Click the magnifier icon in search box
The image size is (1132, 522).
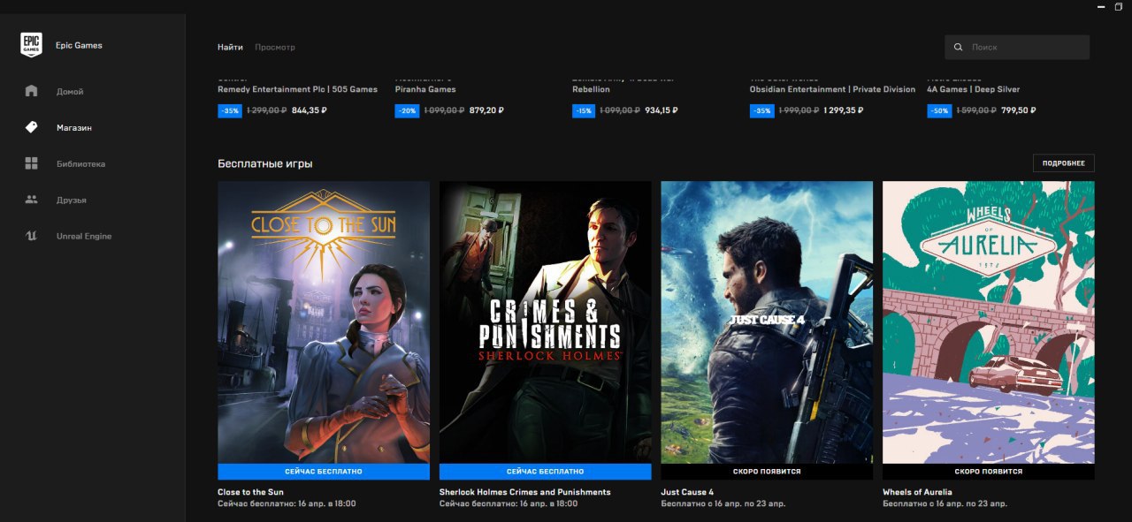(959, 47)
